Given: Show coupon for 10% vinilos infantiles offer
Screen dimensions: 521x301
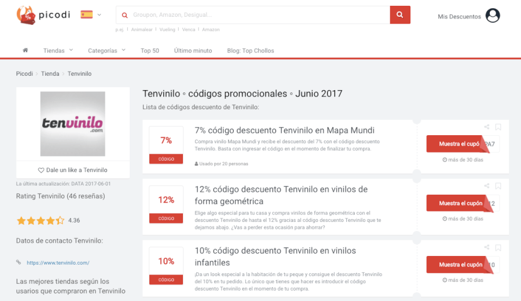Looking at the screenshot, I should pyautogui.click(x=460, y=265).
